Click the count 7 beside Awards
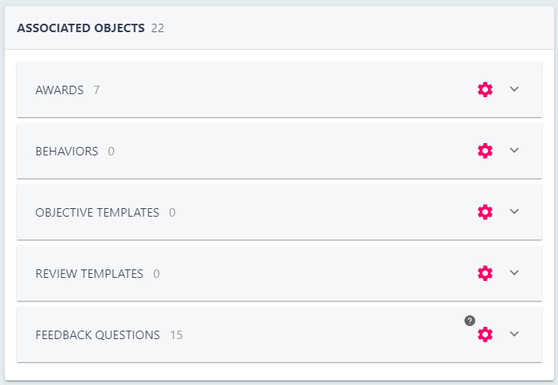 tap(97, 90)
